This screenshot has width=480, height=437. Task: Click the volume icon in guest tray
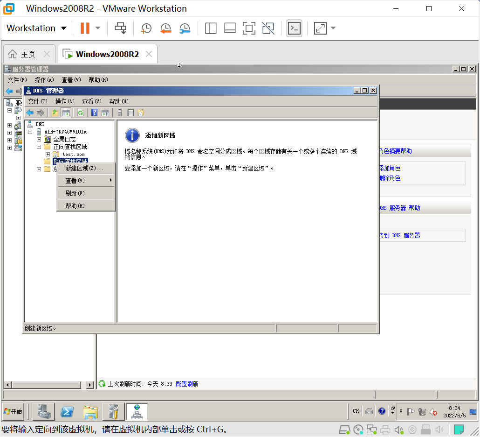433,412
